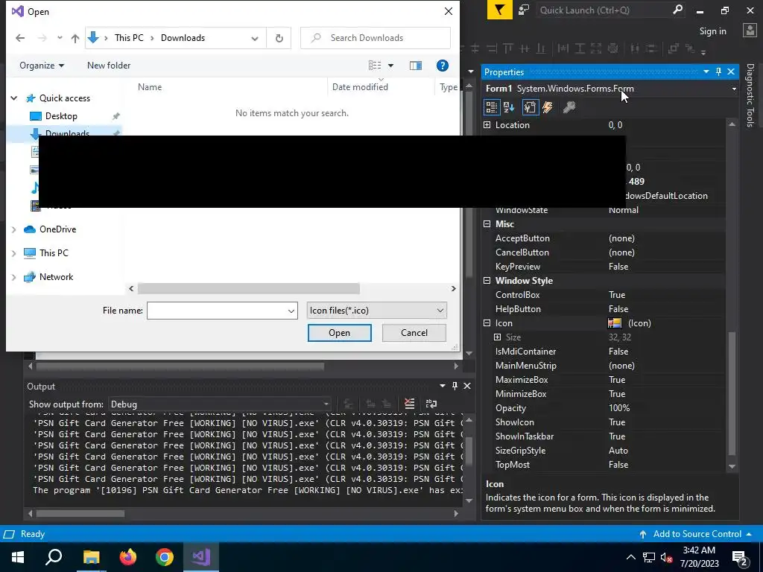This screenshot has height=572, width=763.
Task: Expand the Size property under Icon
Action: 497,337
